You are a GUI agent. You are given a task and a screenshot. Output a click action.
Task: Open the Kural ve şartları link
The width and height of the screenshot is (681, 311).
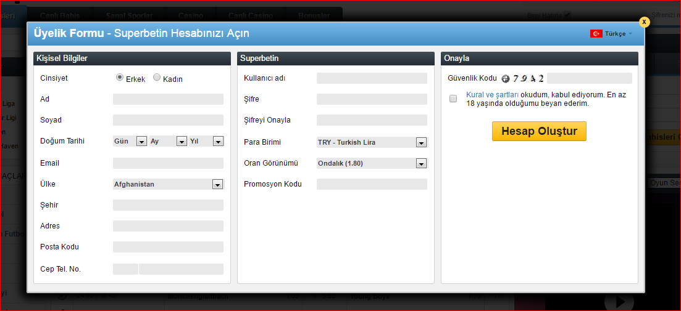[x=493, y=94]
